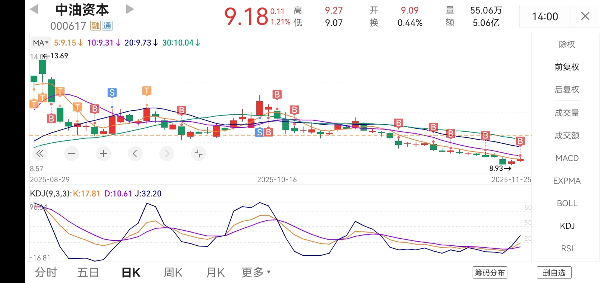Screen dimensions: 604x283
Task: Shift chart left with left chevron button
Action: coord(135,154)
